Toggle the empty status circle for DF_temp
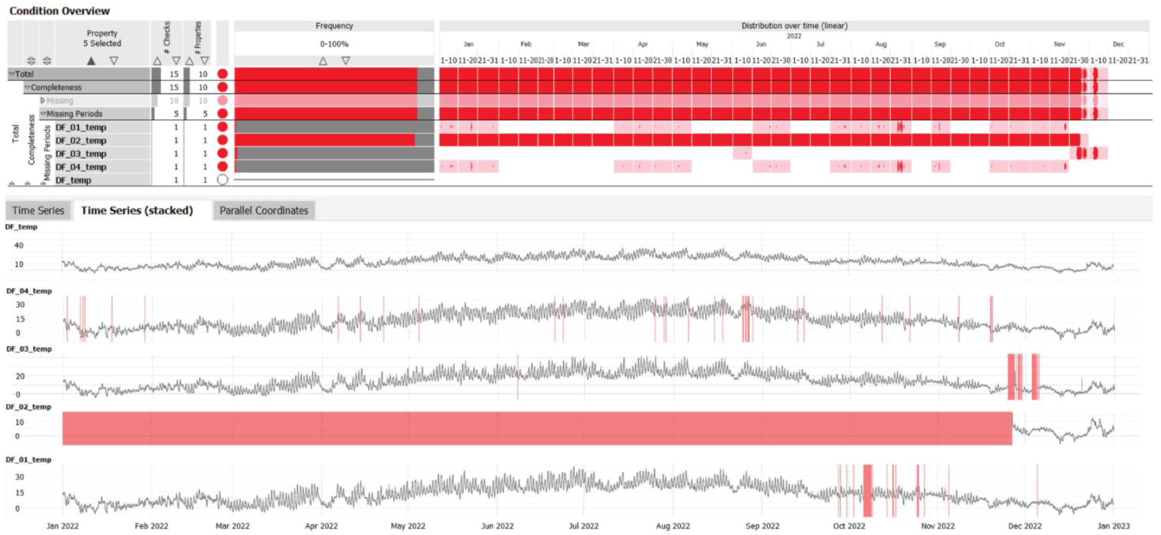 pos(222,180)
